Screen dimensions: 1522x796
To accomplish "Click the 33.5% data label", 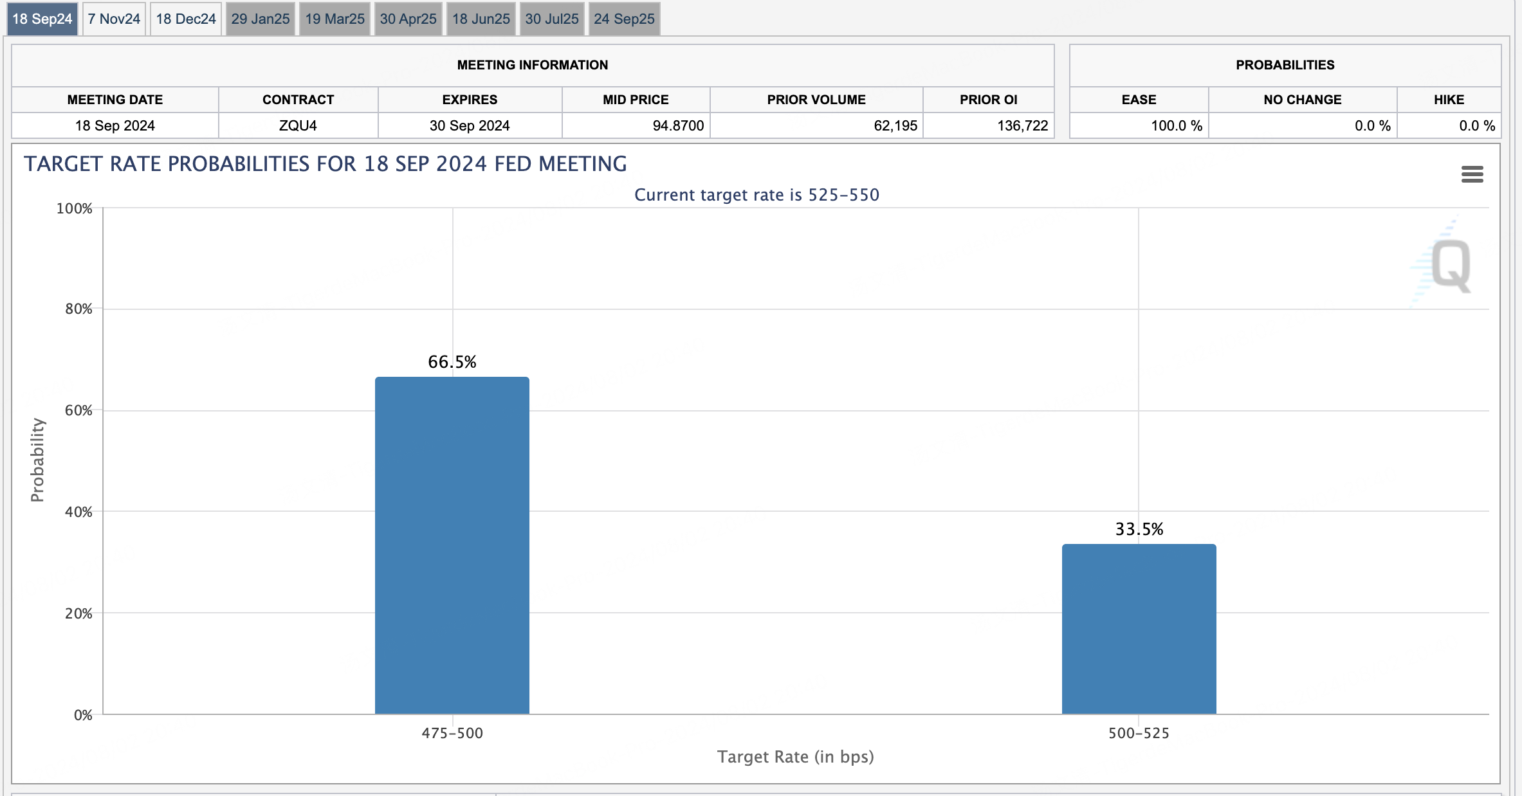I will pyautogui.click(x=1139, y=529).
